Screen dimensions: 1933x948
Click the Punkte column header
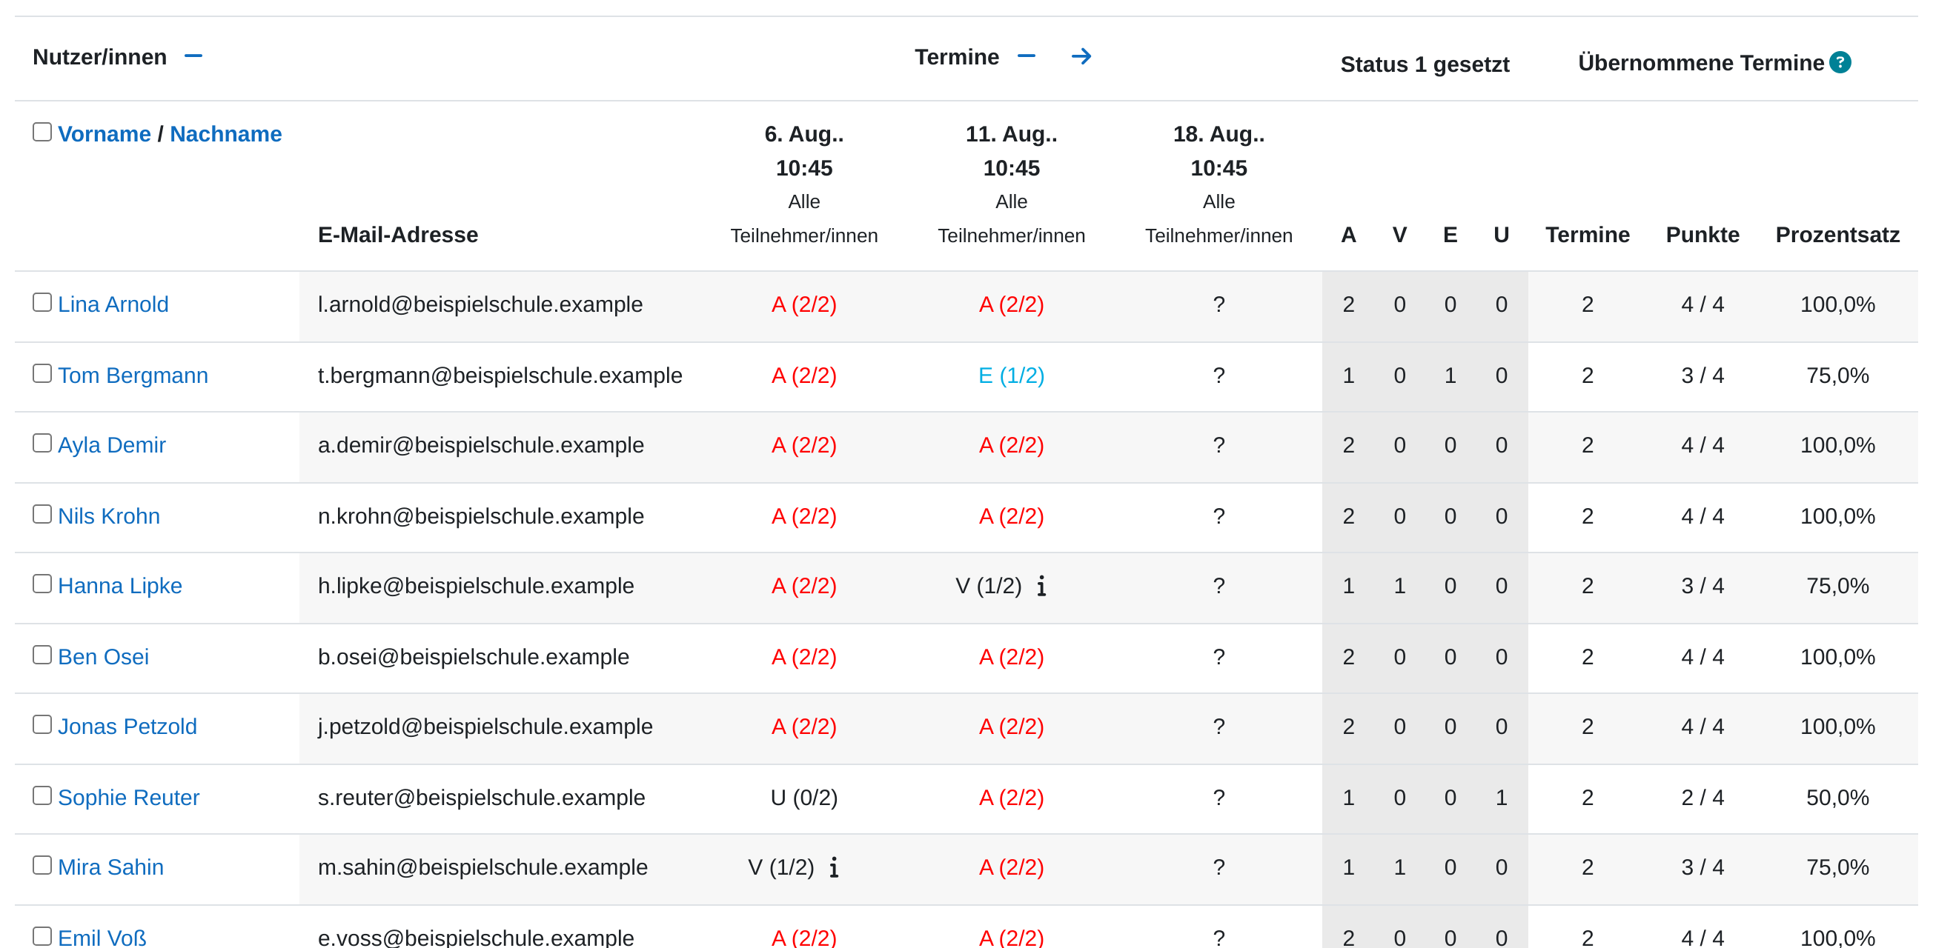coord(1702,236)
